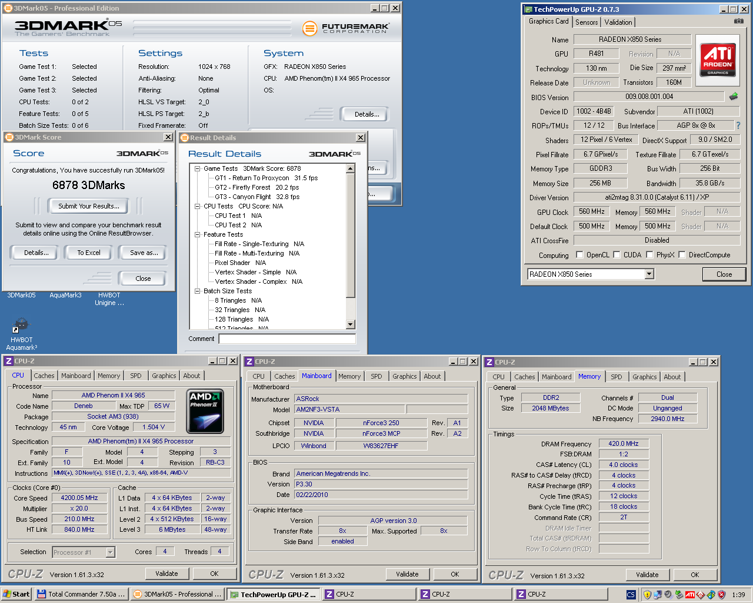Click Validate in the rightmost CPU-Z window

pos(647,575)
